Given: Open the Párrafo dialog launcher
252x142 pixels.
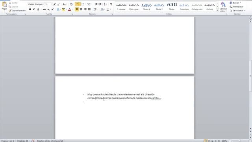Looking at the screenshot, I should pos(112,14).
